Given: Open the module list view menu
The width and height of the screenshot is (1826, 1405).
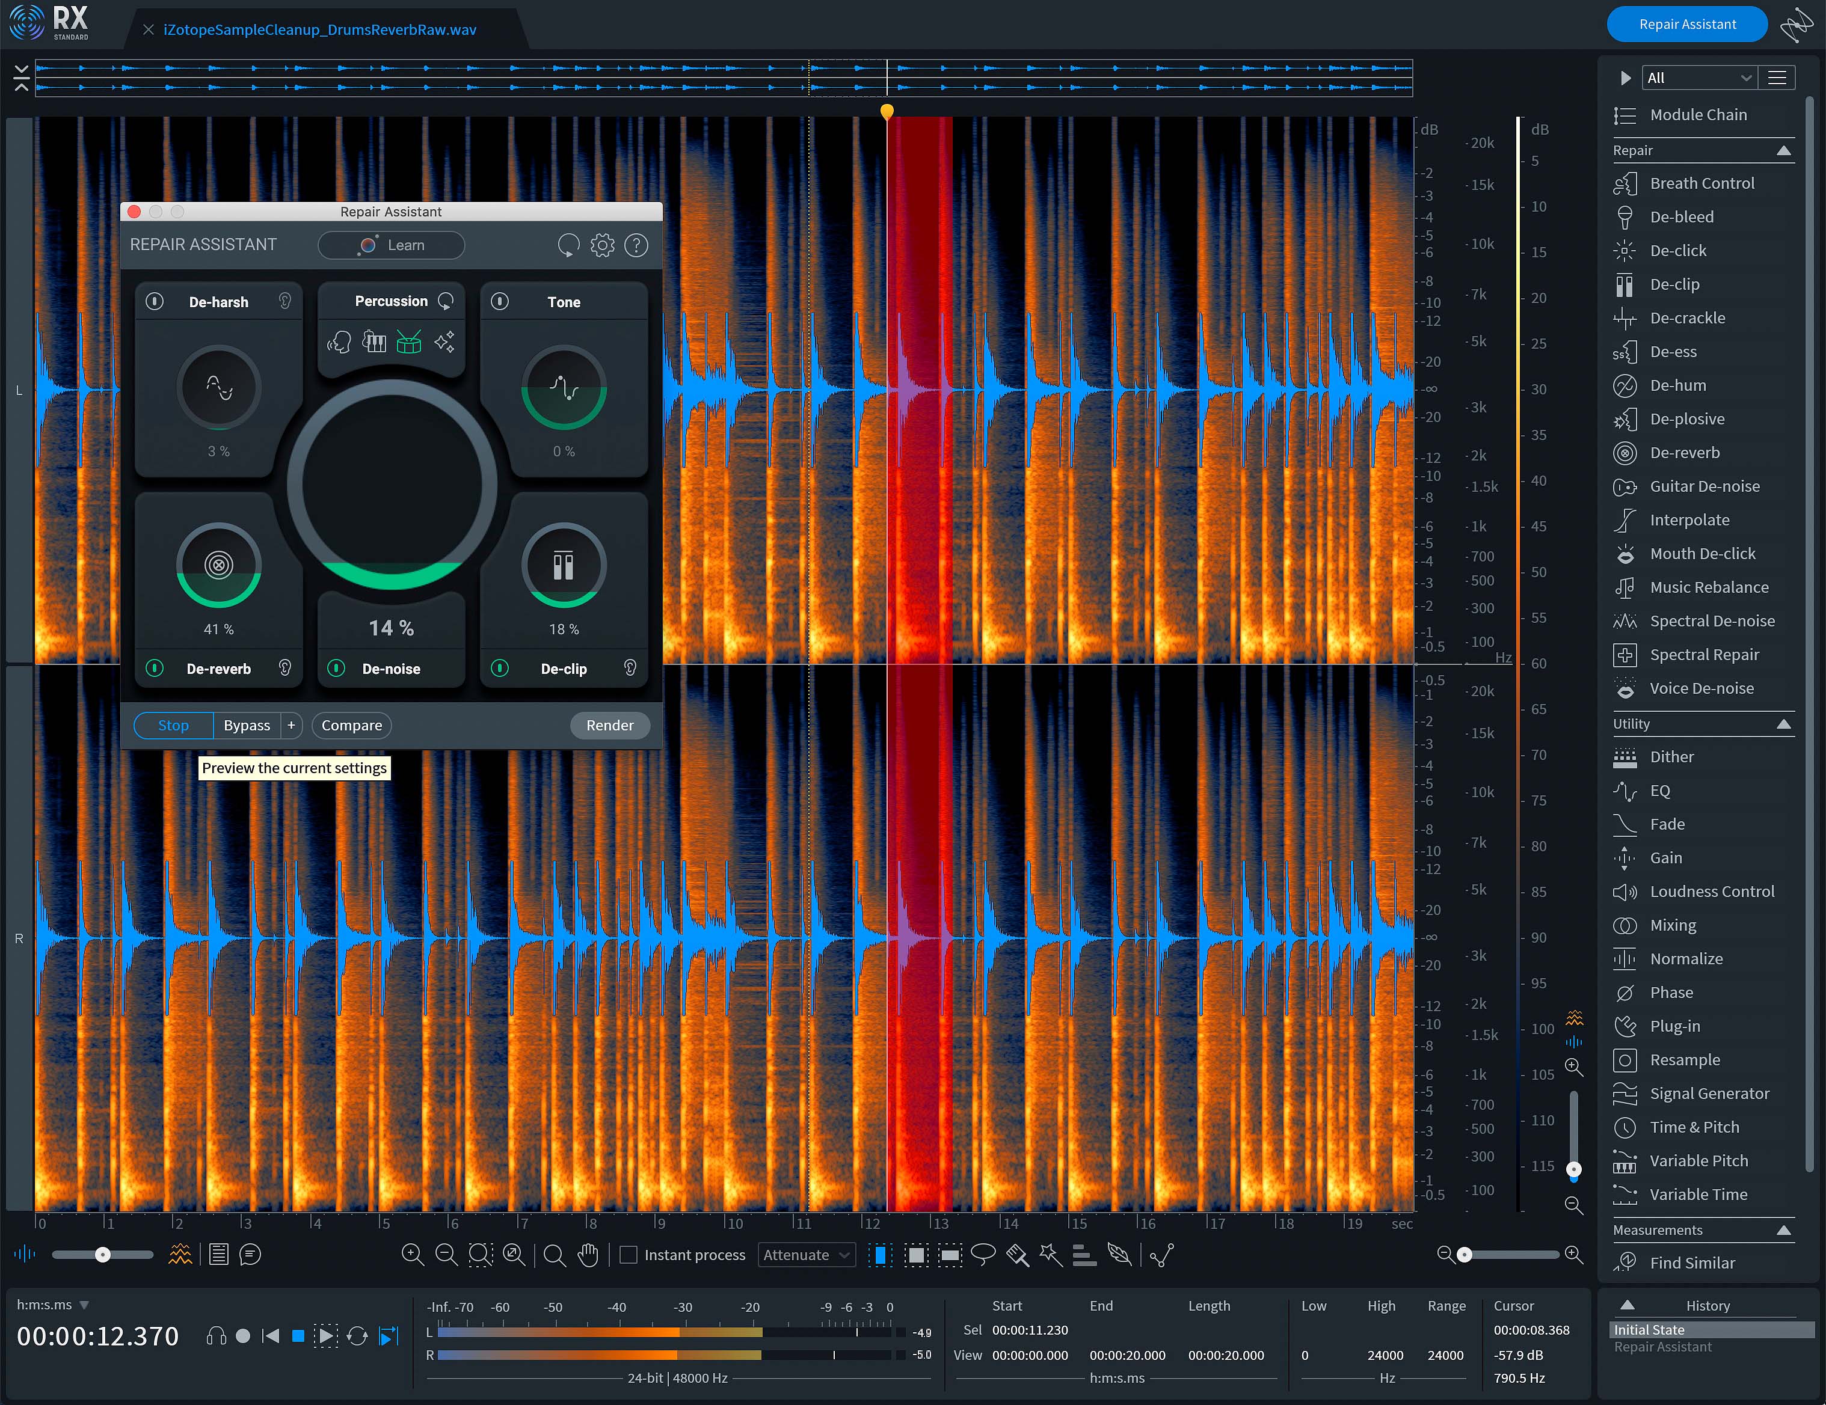Looking at the screenshot, I should tap(1777, 78).
